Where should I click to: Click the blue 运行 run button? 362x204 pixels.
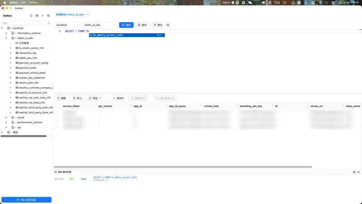[126, 25]
